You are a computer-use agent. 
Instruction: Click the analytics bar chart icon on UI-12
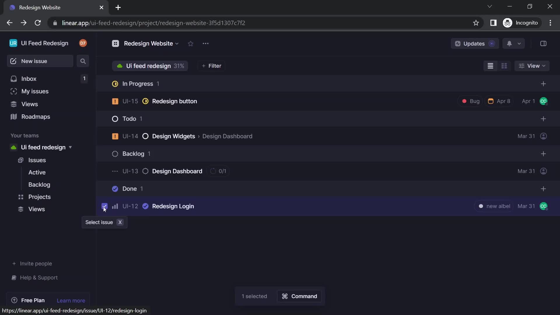click(115, 206)
